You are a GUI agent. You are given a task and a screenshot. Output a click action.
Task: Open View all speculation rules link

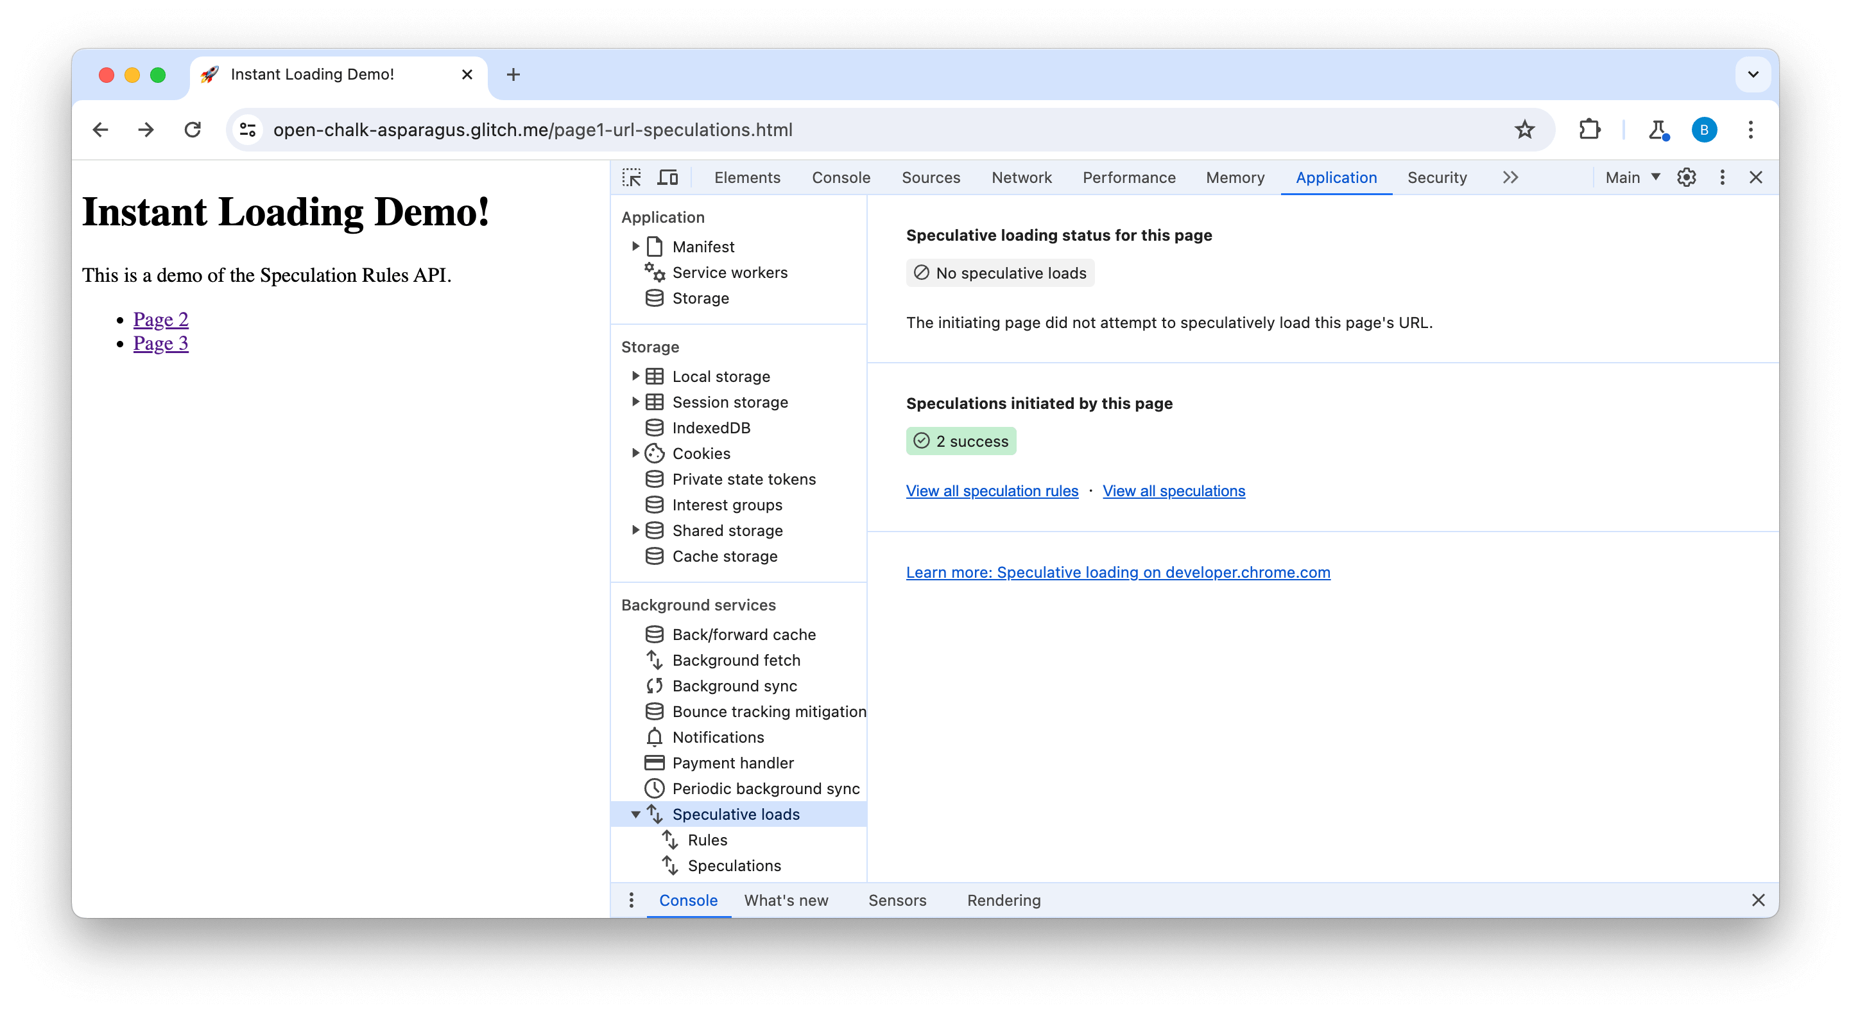coord(993,490)
